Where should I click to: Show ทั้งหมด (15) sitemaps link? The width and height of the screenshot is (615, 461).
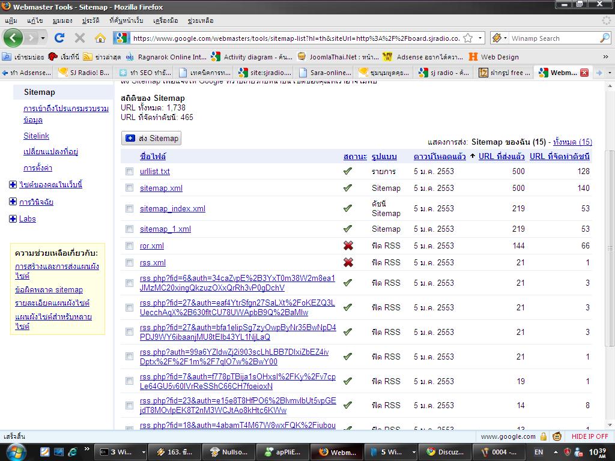tap(572, 142)
